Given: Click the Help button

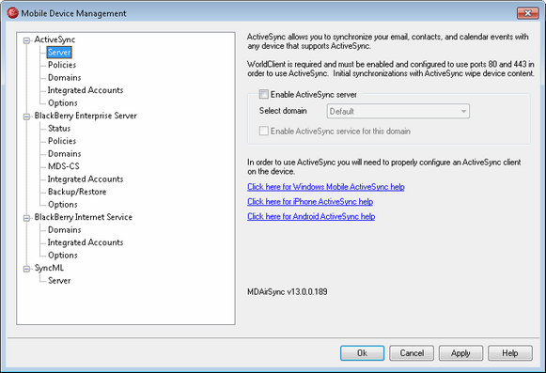Looking at the screenshot, I should [509, 353].
